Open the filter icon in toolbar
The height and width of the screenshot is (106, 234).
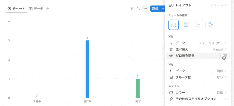tap(132, 9)
